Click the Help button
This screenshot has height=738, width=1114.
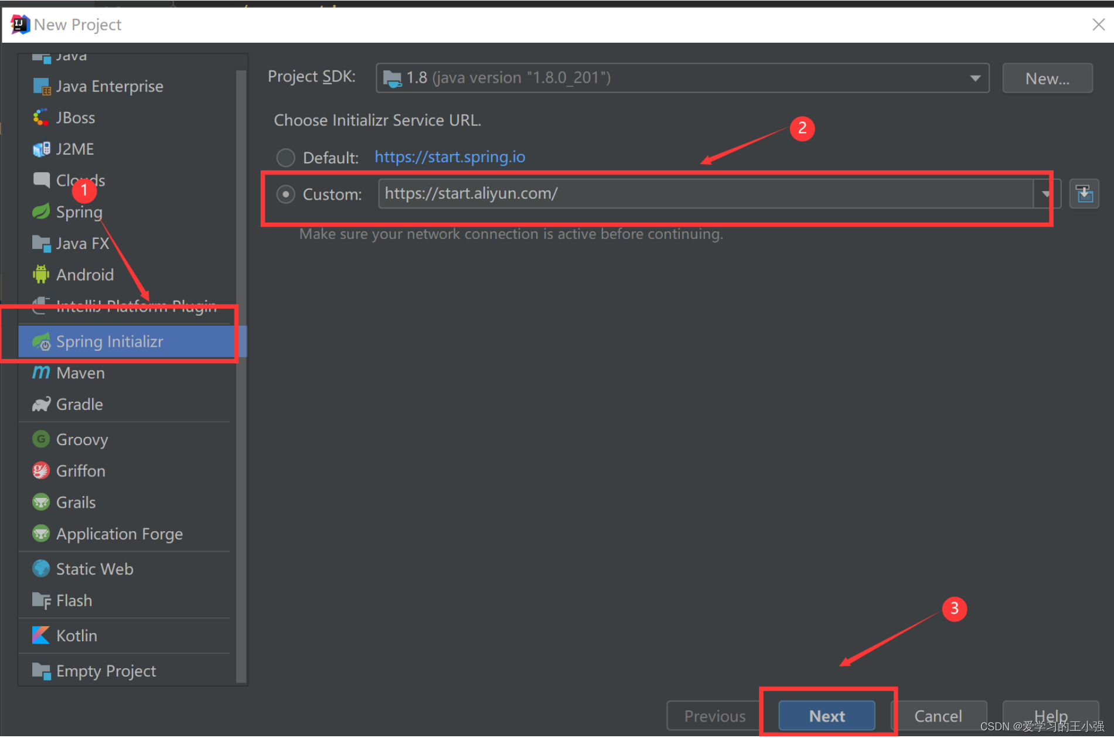1051,716
